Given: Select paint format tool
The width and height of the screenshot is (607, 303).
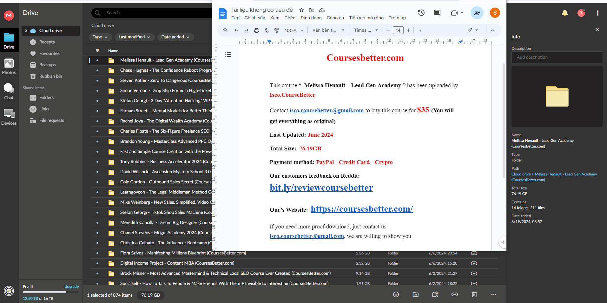Looking at the screenshot, I should click(x=277, y=30).
